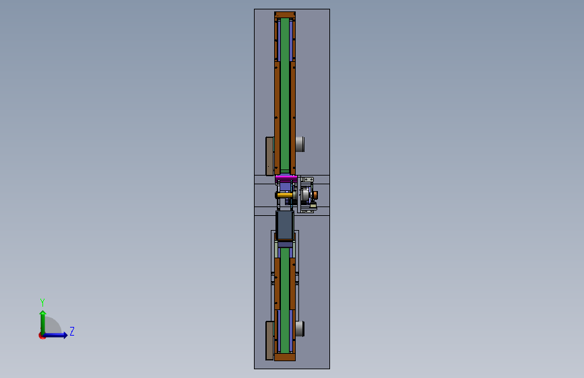Select the upper taupe side block
This screenshot has height=378, width=584.
269,156
